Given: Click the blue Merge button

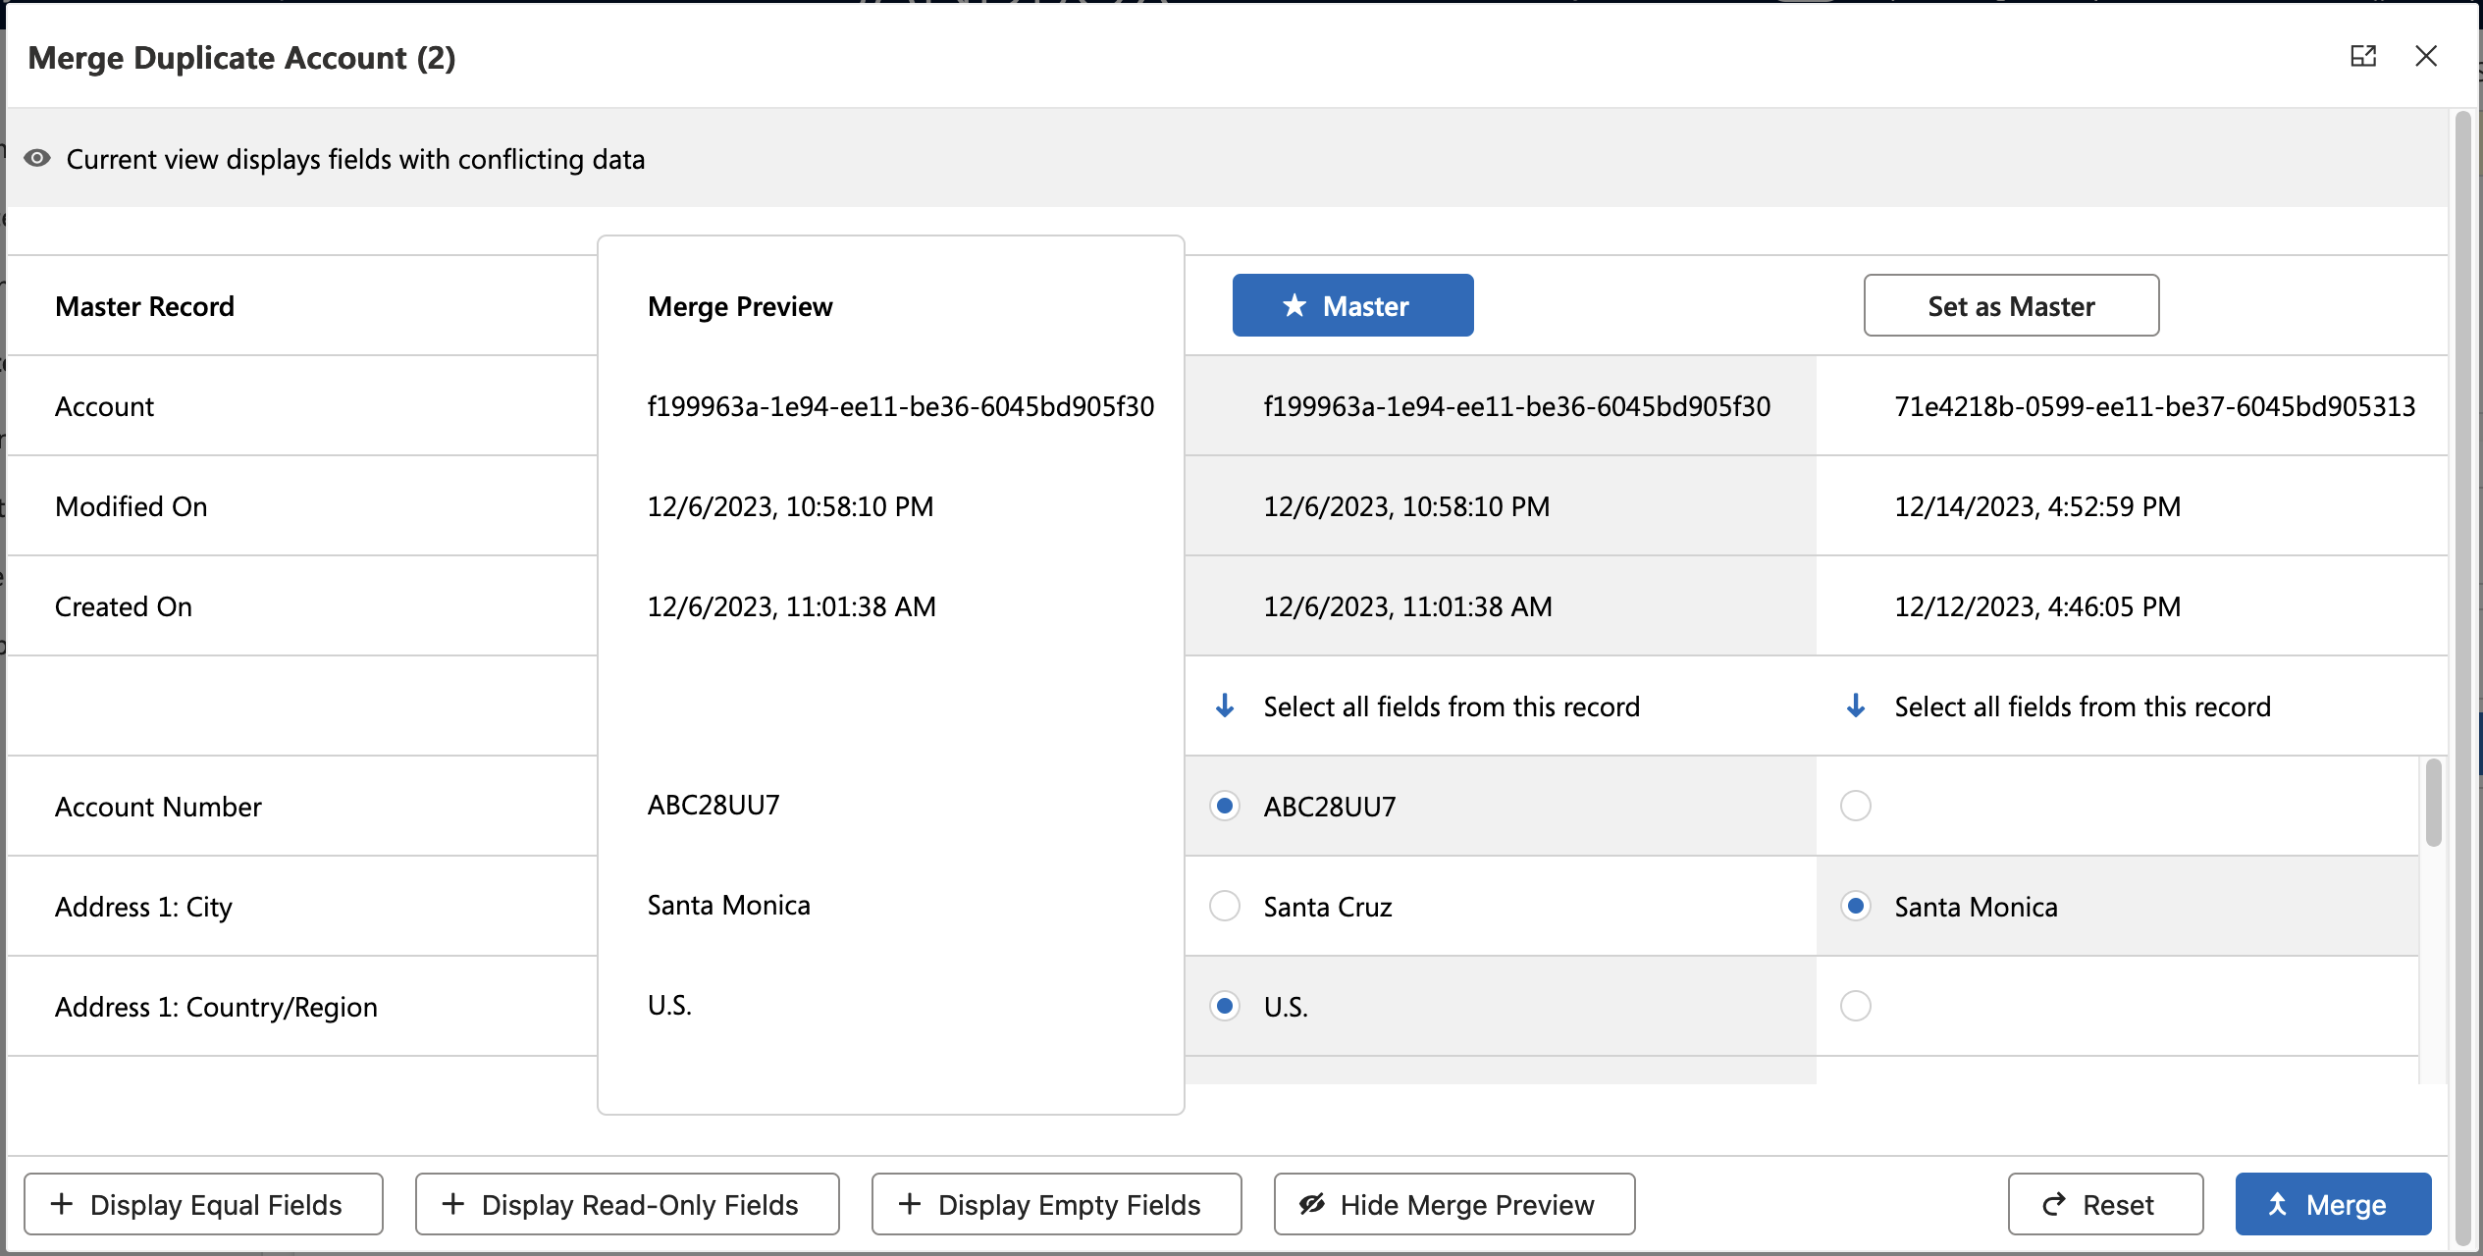Looking at the screenshot, I should pos(2333,1204).
